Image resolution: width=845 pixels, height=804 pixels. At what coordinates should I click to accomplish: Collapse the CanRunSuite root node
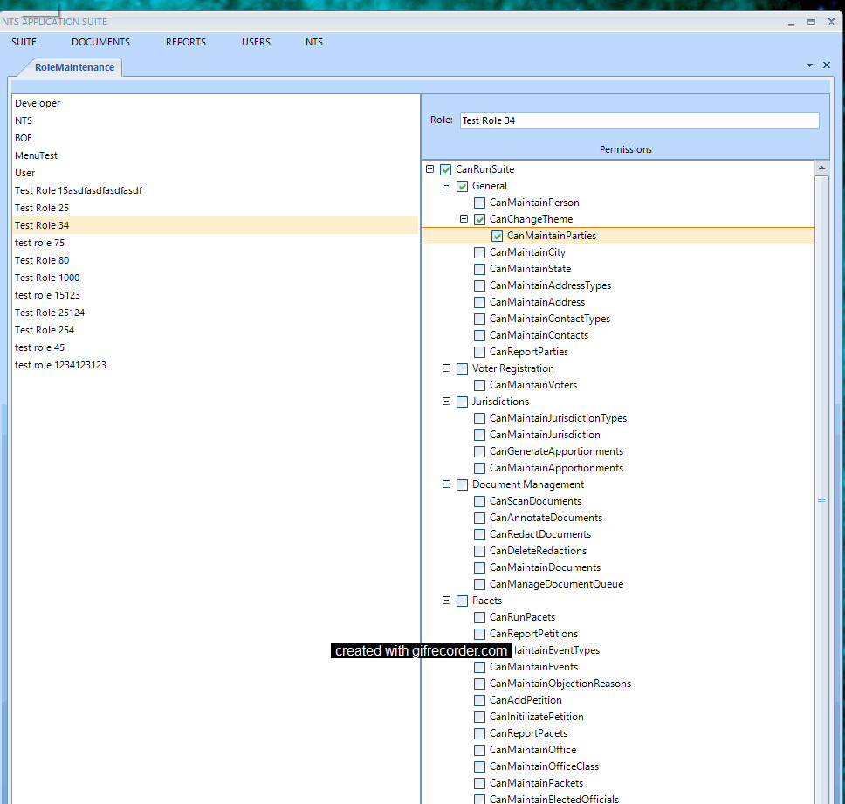429,169
